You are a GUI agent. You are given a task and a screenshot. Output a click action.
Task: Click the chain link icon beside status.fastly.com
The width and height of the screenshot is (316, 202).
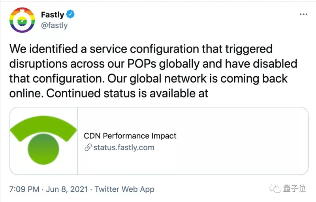click(x=88, y=147)
